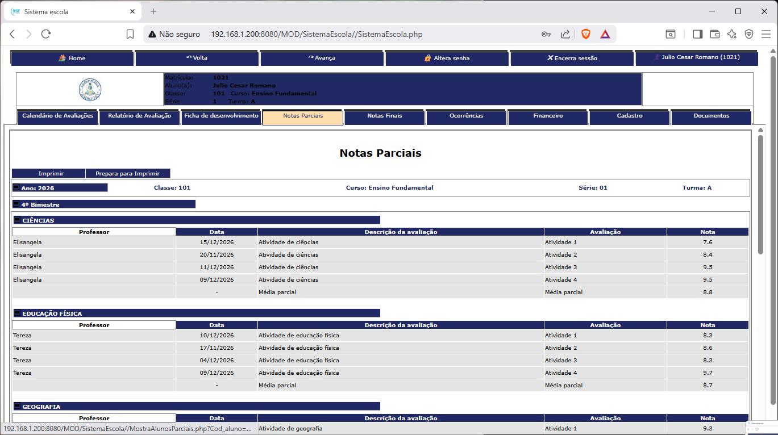778x435 pixels.
Task: Click the Curso: Ensino Fundamental text in year row
Action: (389, 187)
